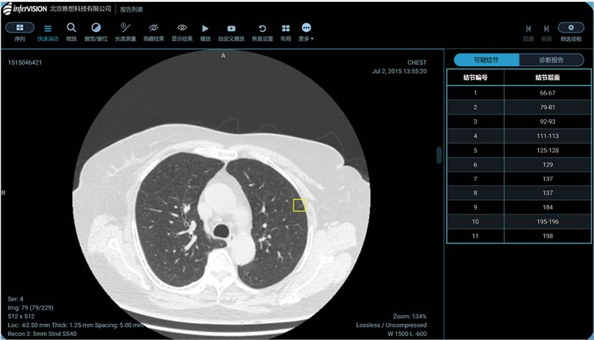The width and height of the screenshot is (594, 340).
Task: Step back with the 后退 button
Action: pos(528,29)
